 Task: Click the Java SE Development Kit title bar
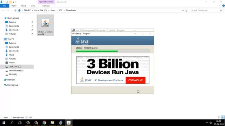[112, 30]
